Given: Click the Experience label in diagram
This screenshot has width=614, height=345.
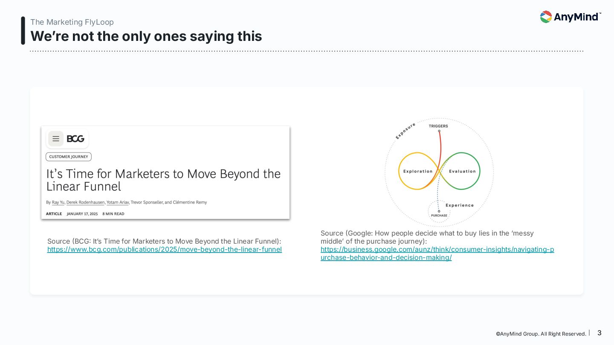Looking at the screenshot, I should coord(459,205).
